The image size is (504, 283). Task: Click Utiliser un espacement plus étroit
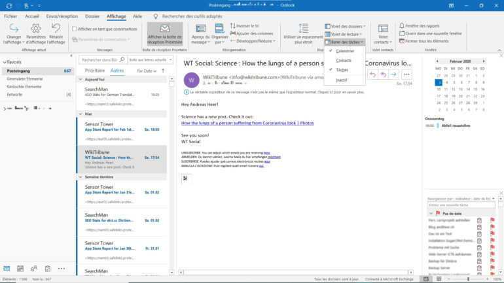[303, 34]
